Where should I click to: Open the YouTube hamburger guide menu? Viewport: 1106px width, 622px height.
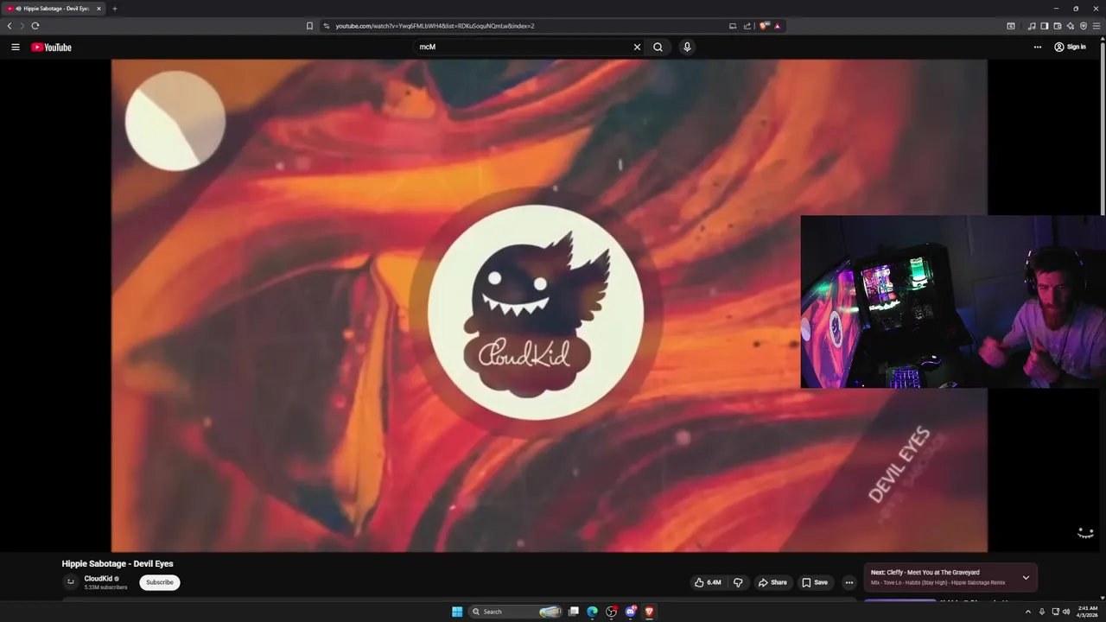click(x=15, y=47)
